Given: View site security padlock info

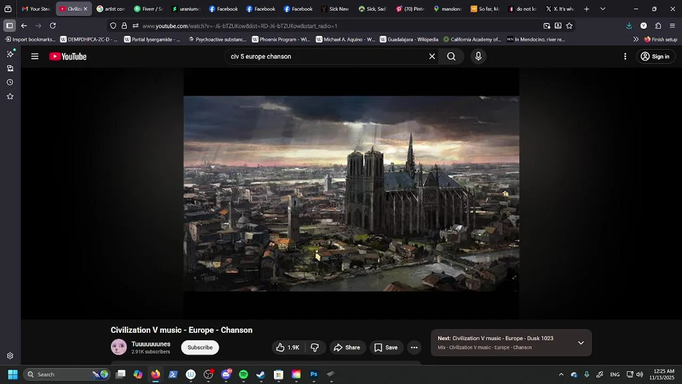Looking at the screenshot, I should (124, 26).
